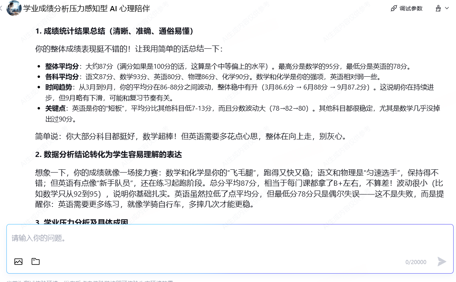Viewport: 456px width, 282px height.
Task: Click the bold label 时间趋势
Action: pyautogui.click(x=58, y=87)
